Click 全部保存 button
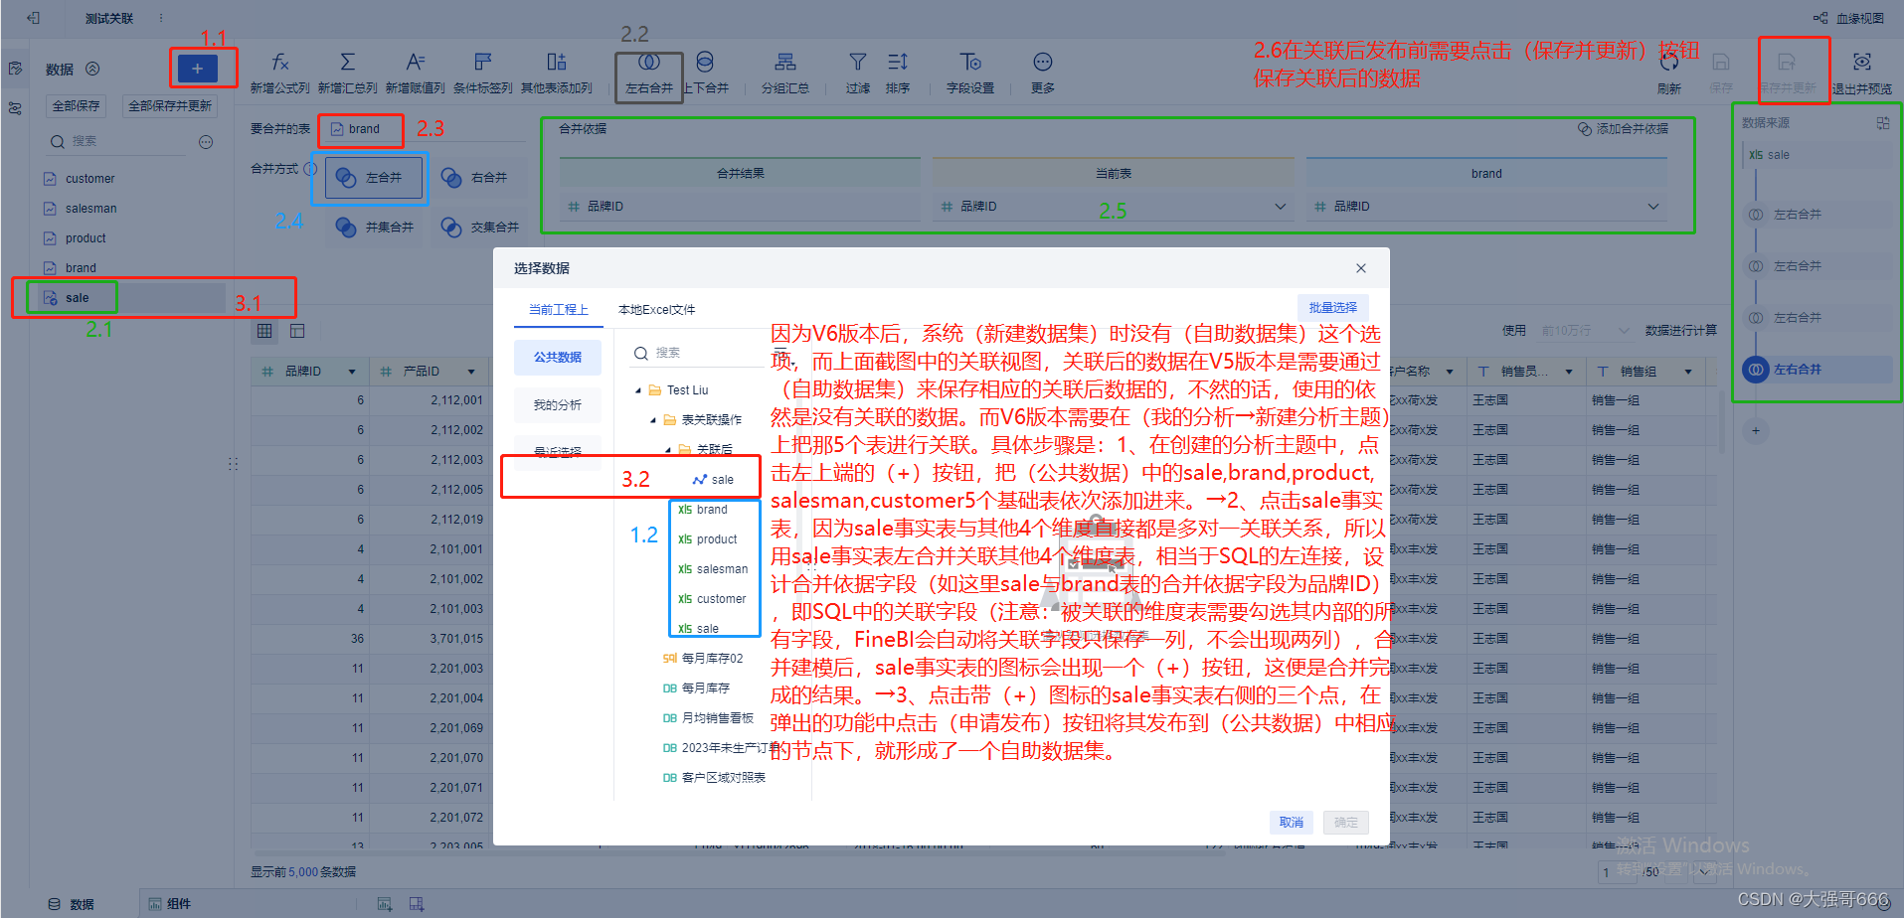This screenshot has height=918, width=1904. click(76, 106)
